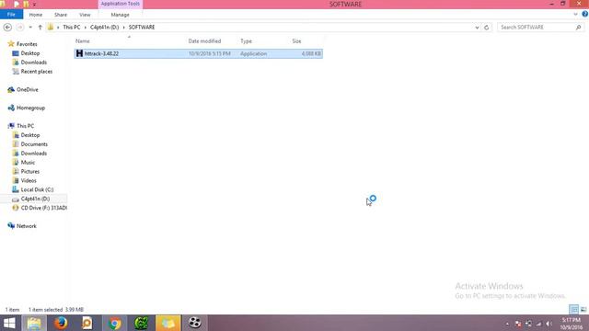Open the File menu tab
The image size is (589, 331).
click(11, 15)
